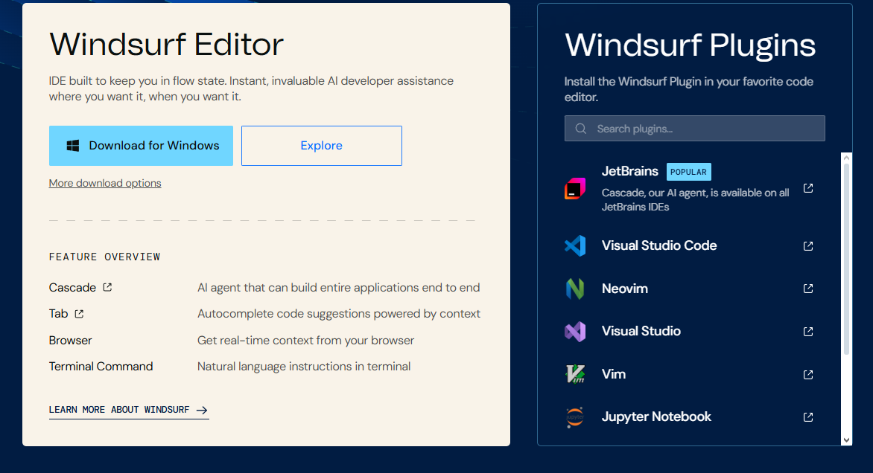The image size is (873, 473).
Task: Open the Jupyter Notebook external link icon
Action: click(x=808, y=417)
